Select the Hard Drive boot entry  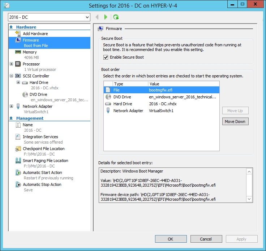click(123, 104)
